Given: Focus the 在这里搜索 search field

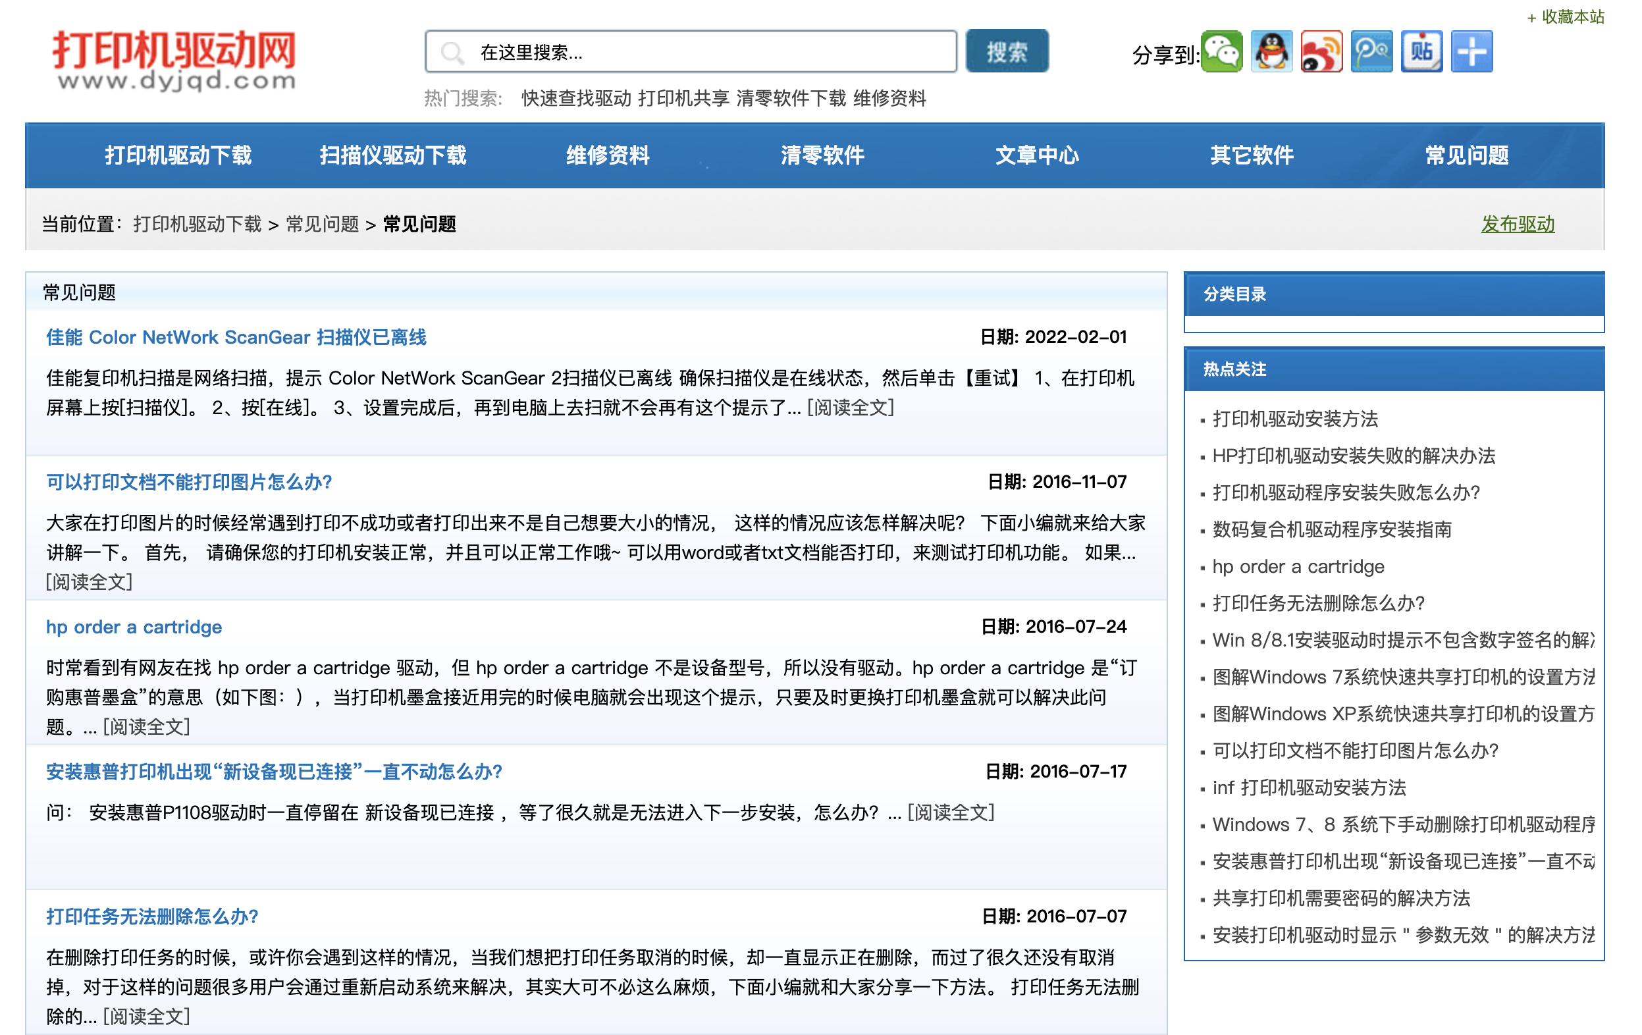Looking at the screenshot, I should tap(691, 52).
